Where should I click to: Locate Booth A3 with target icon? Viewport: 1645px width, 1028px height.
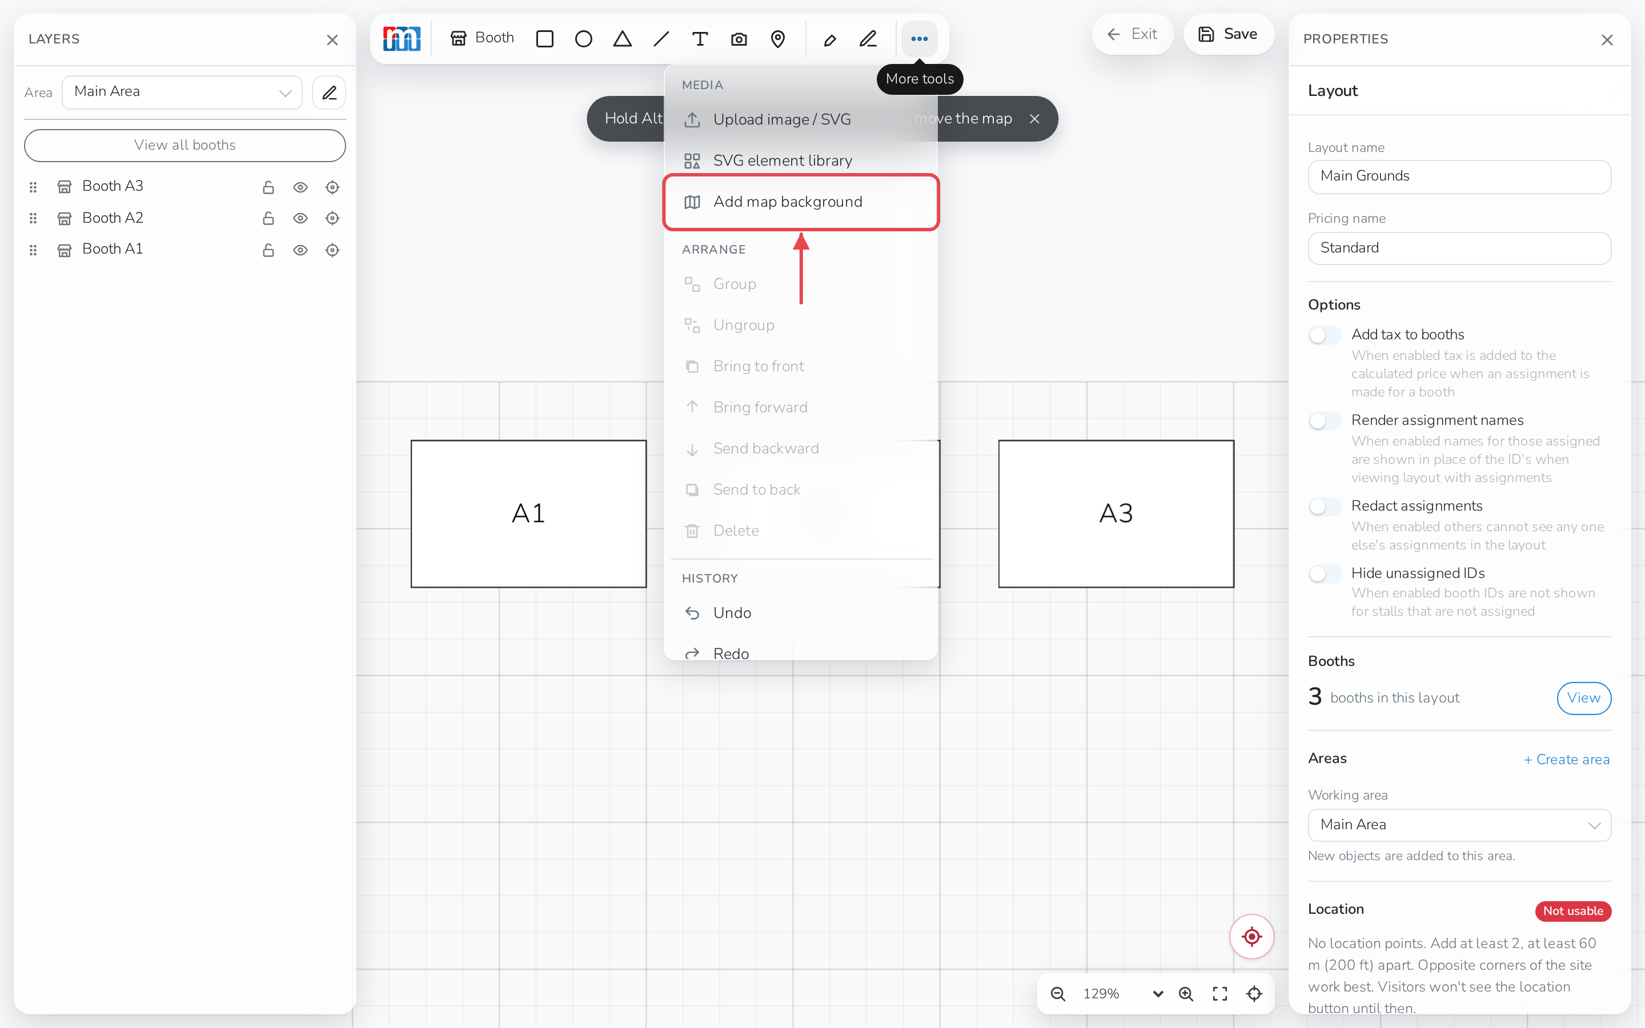tap(332, 187)
